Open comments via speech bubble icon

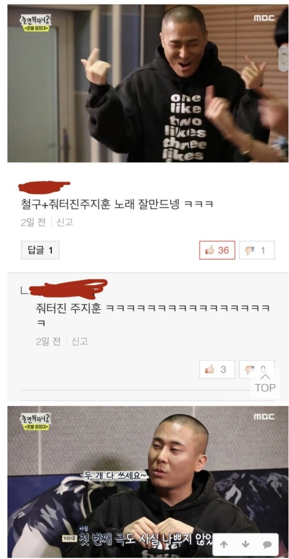click(x=267, y=544)
